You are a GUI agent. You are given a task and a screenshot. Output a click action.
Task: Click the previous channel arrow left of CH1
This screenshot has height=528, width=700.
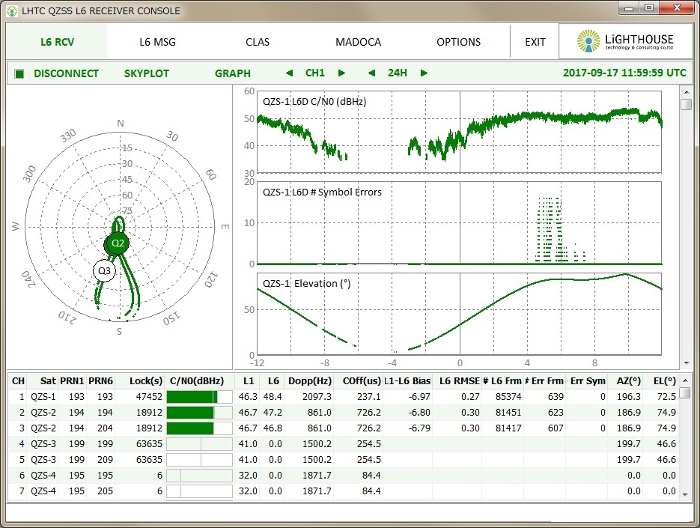(290, 73)
